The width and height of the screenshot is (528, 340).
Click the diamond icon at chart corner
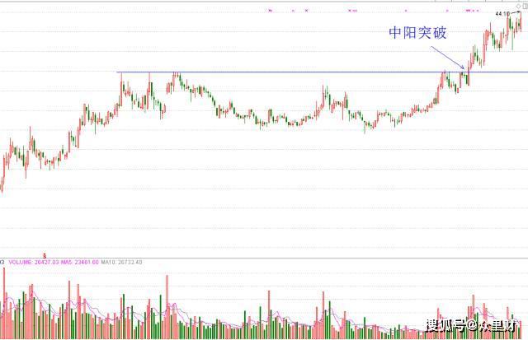tap(519, 6)
